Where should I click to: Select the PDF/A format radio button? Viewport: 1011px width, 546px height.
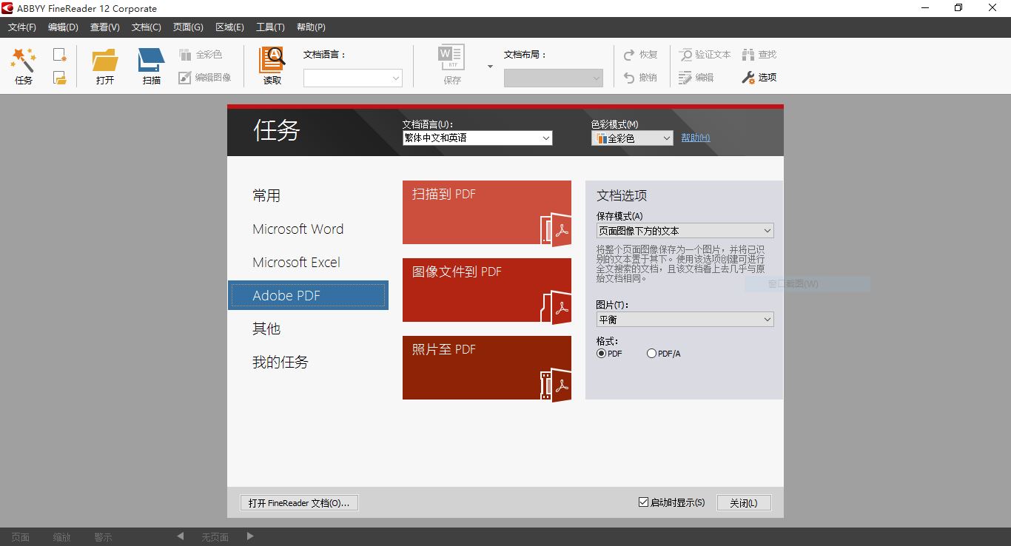(x=651, y=354)
